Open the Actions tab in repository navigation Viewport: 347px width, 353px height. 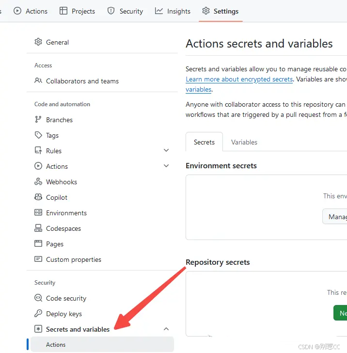pyautogui.click(x=31, y=11)
